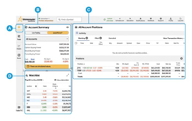Switch to Live Trading mode
Viewport: 192px width, 121px height.
[x=36, y=33]
